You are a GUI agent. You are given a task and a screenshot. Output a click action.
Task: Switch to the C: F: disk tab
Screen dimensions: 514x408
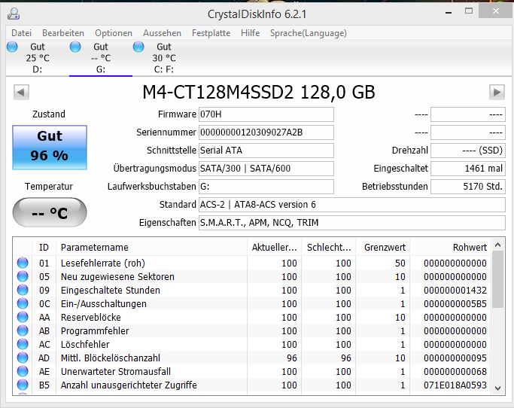click(164, 58)
